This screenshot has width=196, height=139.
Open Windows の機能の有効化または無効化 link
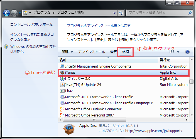(x=33, y=49)
